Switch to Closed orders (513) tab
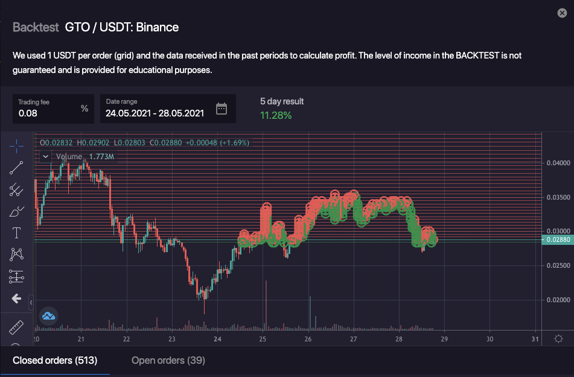574x377 pixels. point(55,361)
